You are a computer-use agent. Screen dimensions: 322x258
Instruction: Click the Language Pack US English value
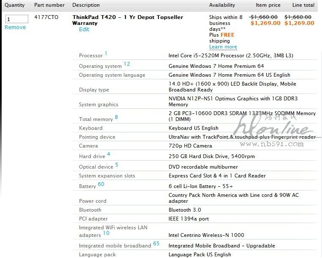point(200,255)
